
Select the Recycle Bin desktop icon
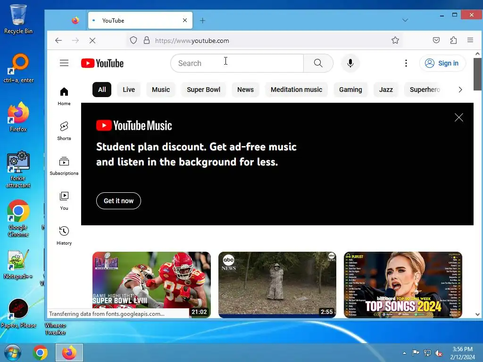pos(18,19)
